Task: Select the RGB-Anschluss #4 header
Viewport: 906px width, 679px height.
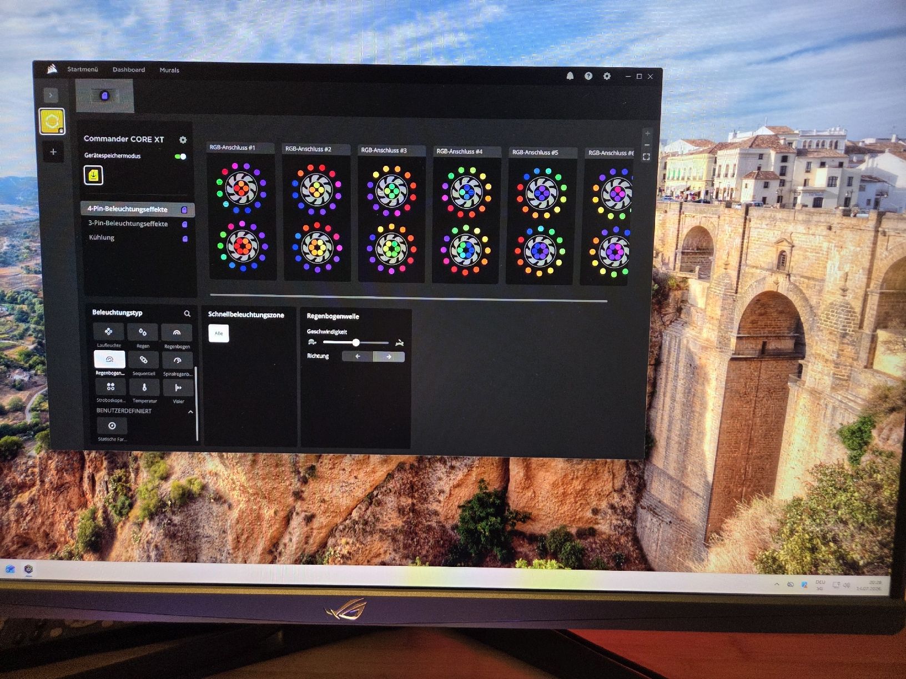Action: tap(467, 151)
